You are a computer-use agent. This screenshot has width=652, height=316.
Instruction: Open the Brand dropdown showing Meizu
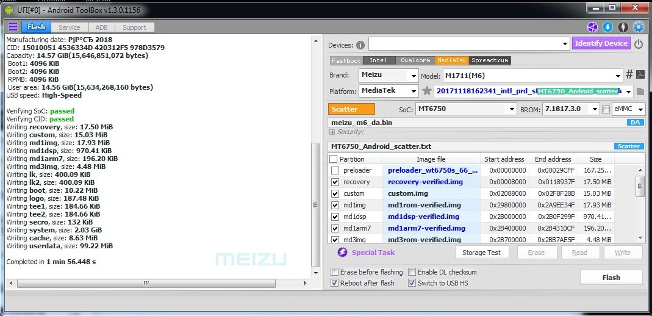[414, 76]
